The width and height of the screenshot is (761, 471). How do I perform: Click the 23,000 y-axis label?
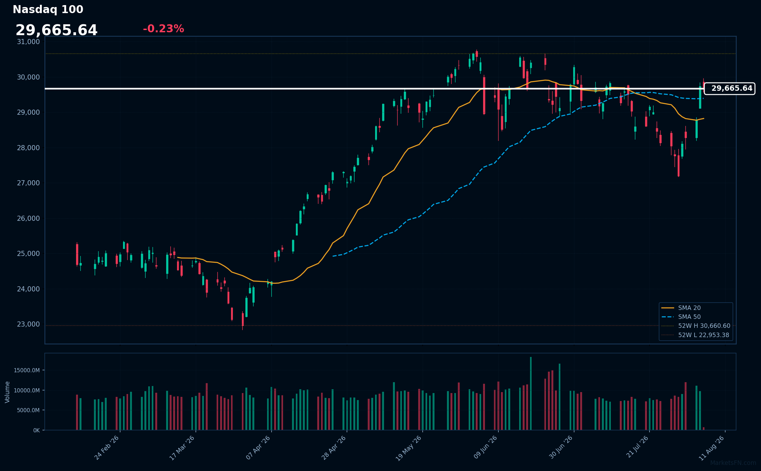point(28,324)
